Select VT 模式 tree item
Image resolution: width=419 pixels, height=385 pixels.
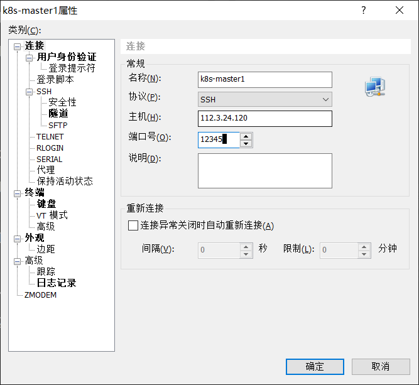[52, 215]
